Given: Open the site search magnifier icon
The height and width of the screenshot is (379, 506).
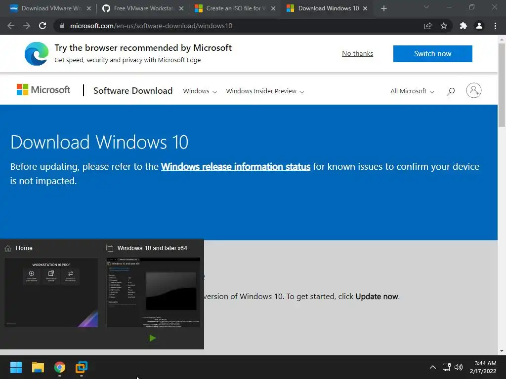Looking at the screenshot, I should [x=451, y=91].
